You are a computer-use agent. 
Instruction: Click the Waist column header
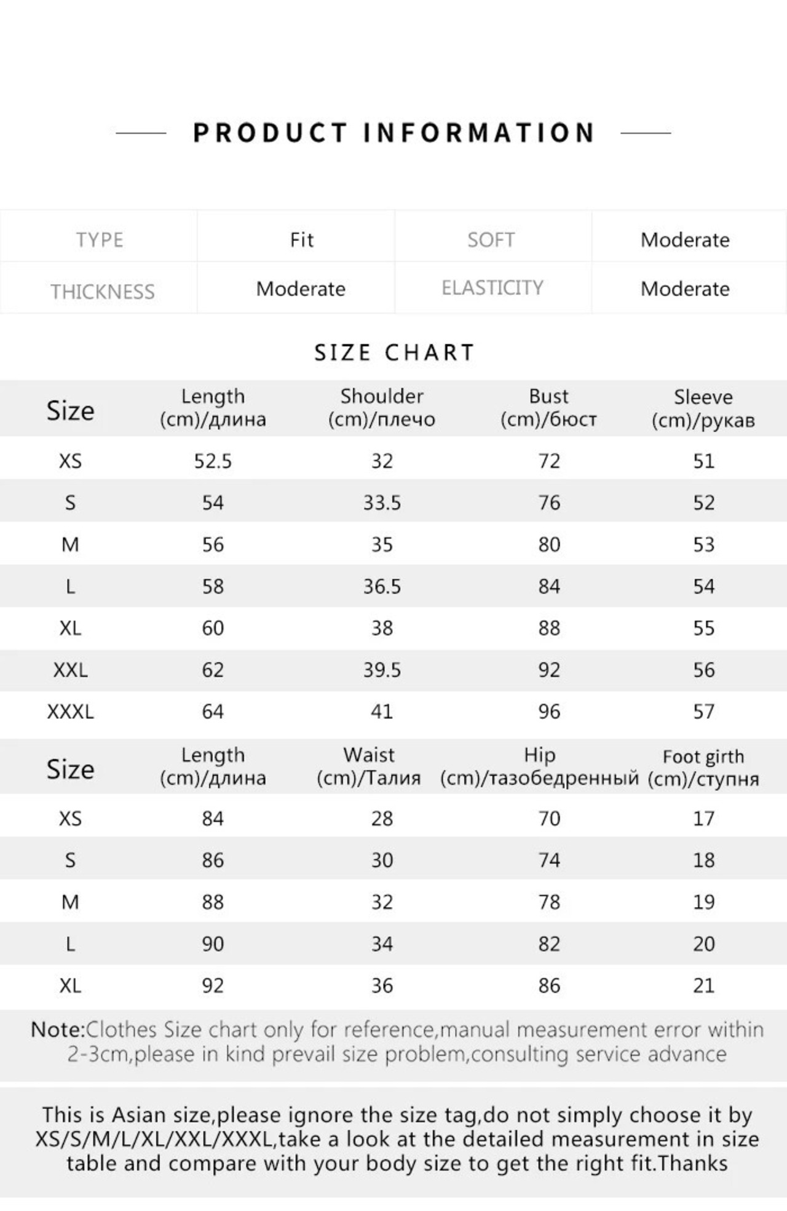click(x=368, y=766)
